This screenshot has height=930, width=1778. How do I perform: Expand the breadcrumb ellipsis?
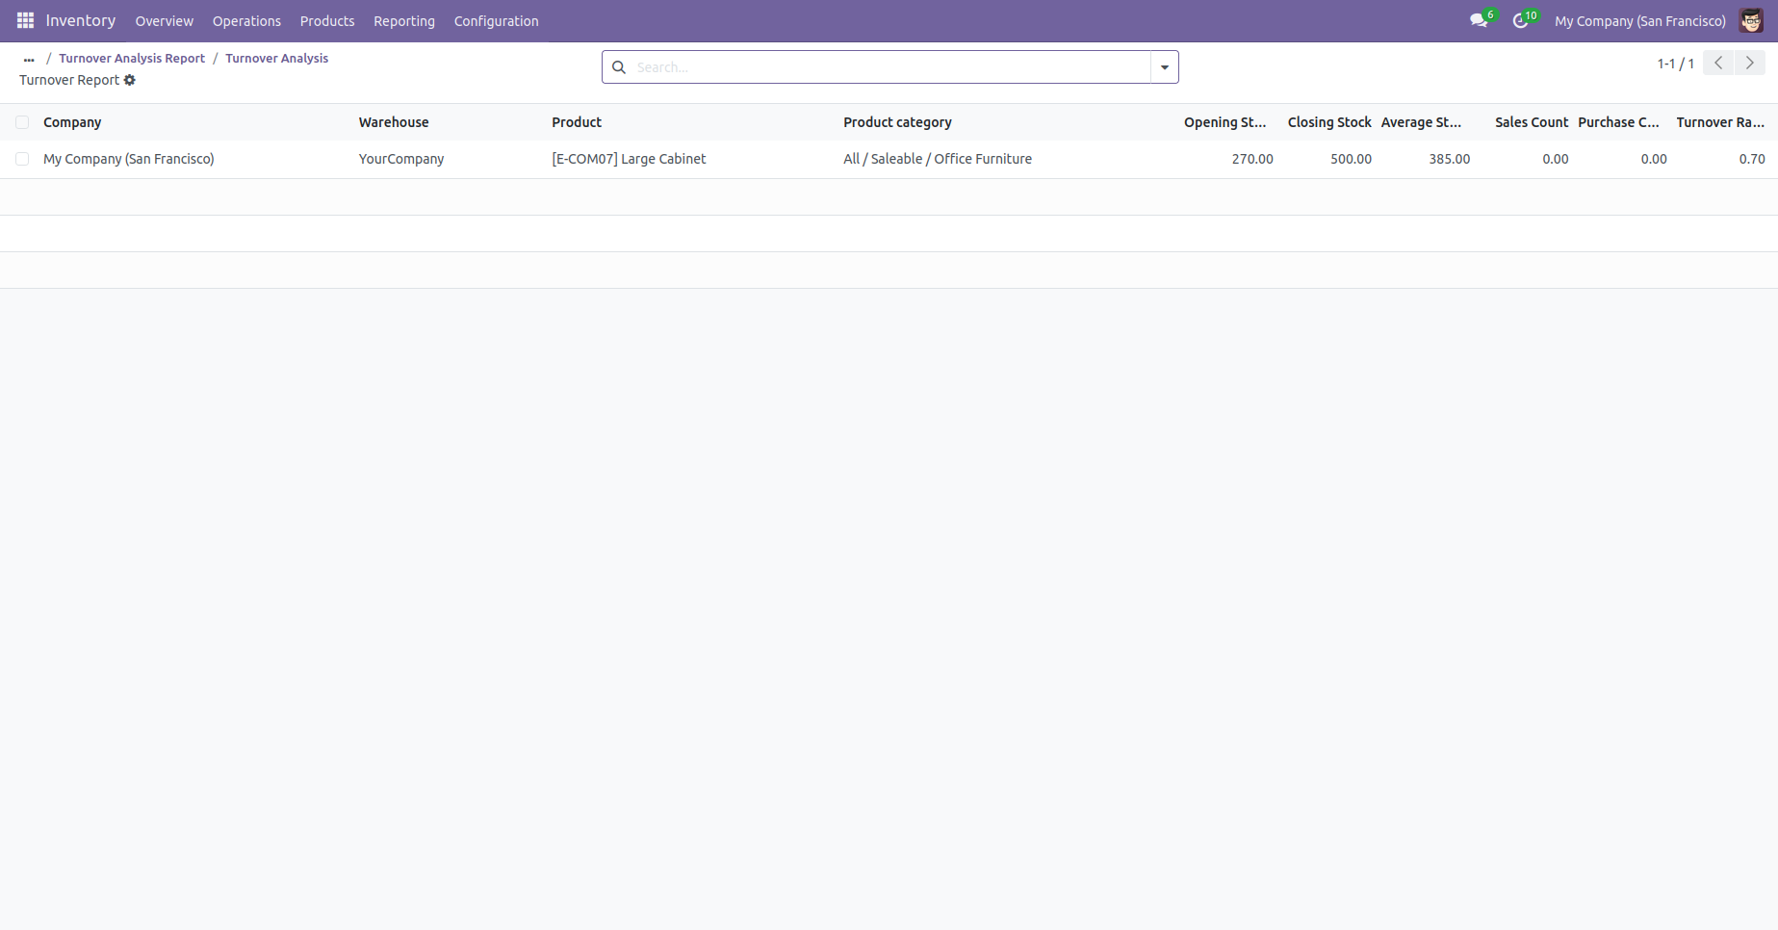(29, 59)
